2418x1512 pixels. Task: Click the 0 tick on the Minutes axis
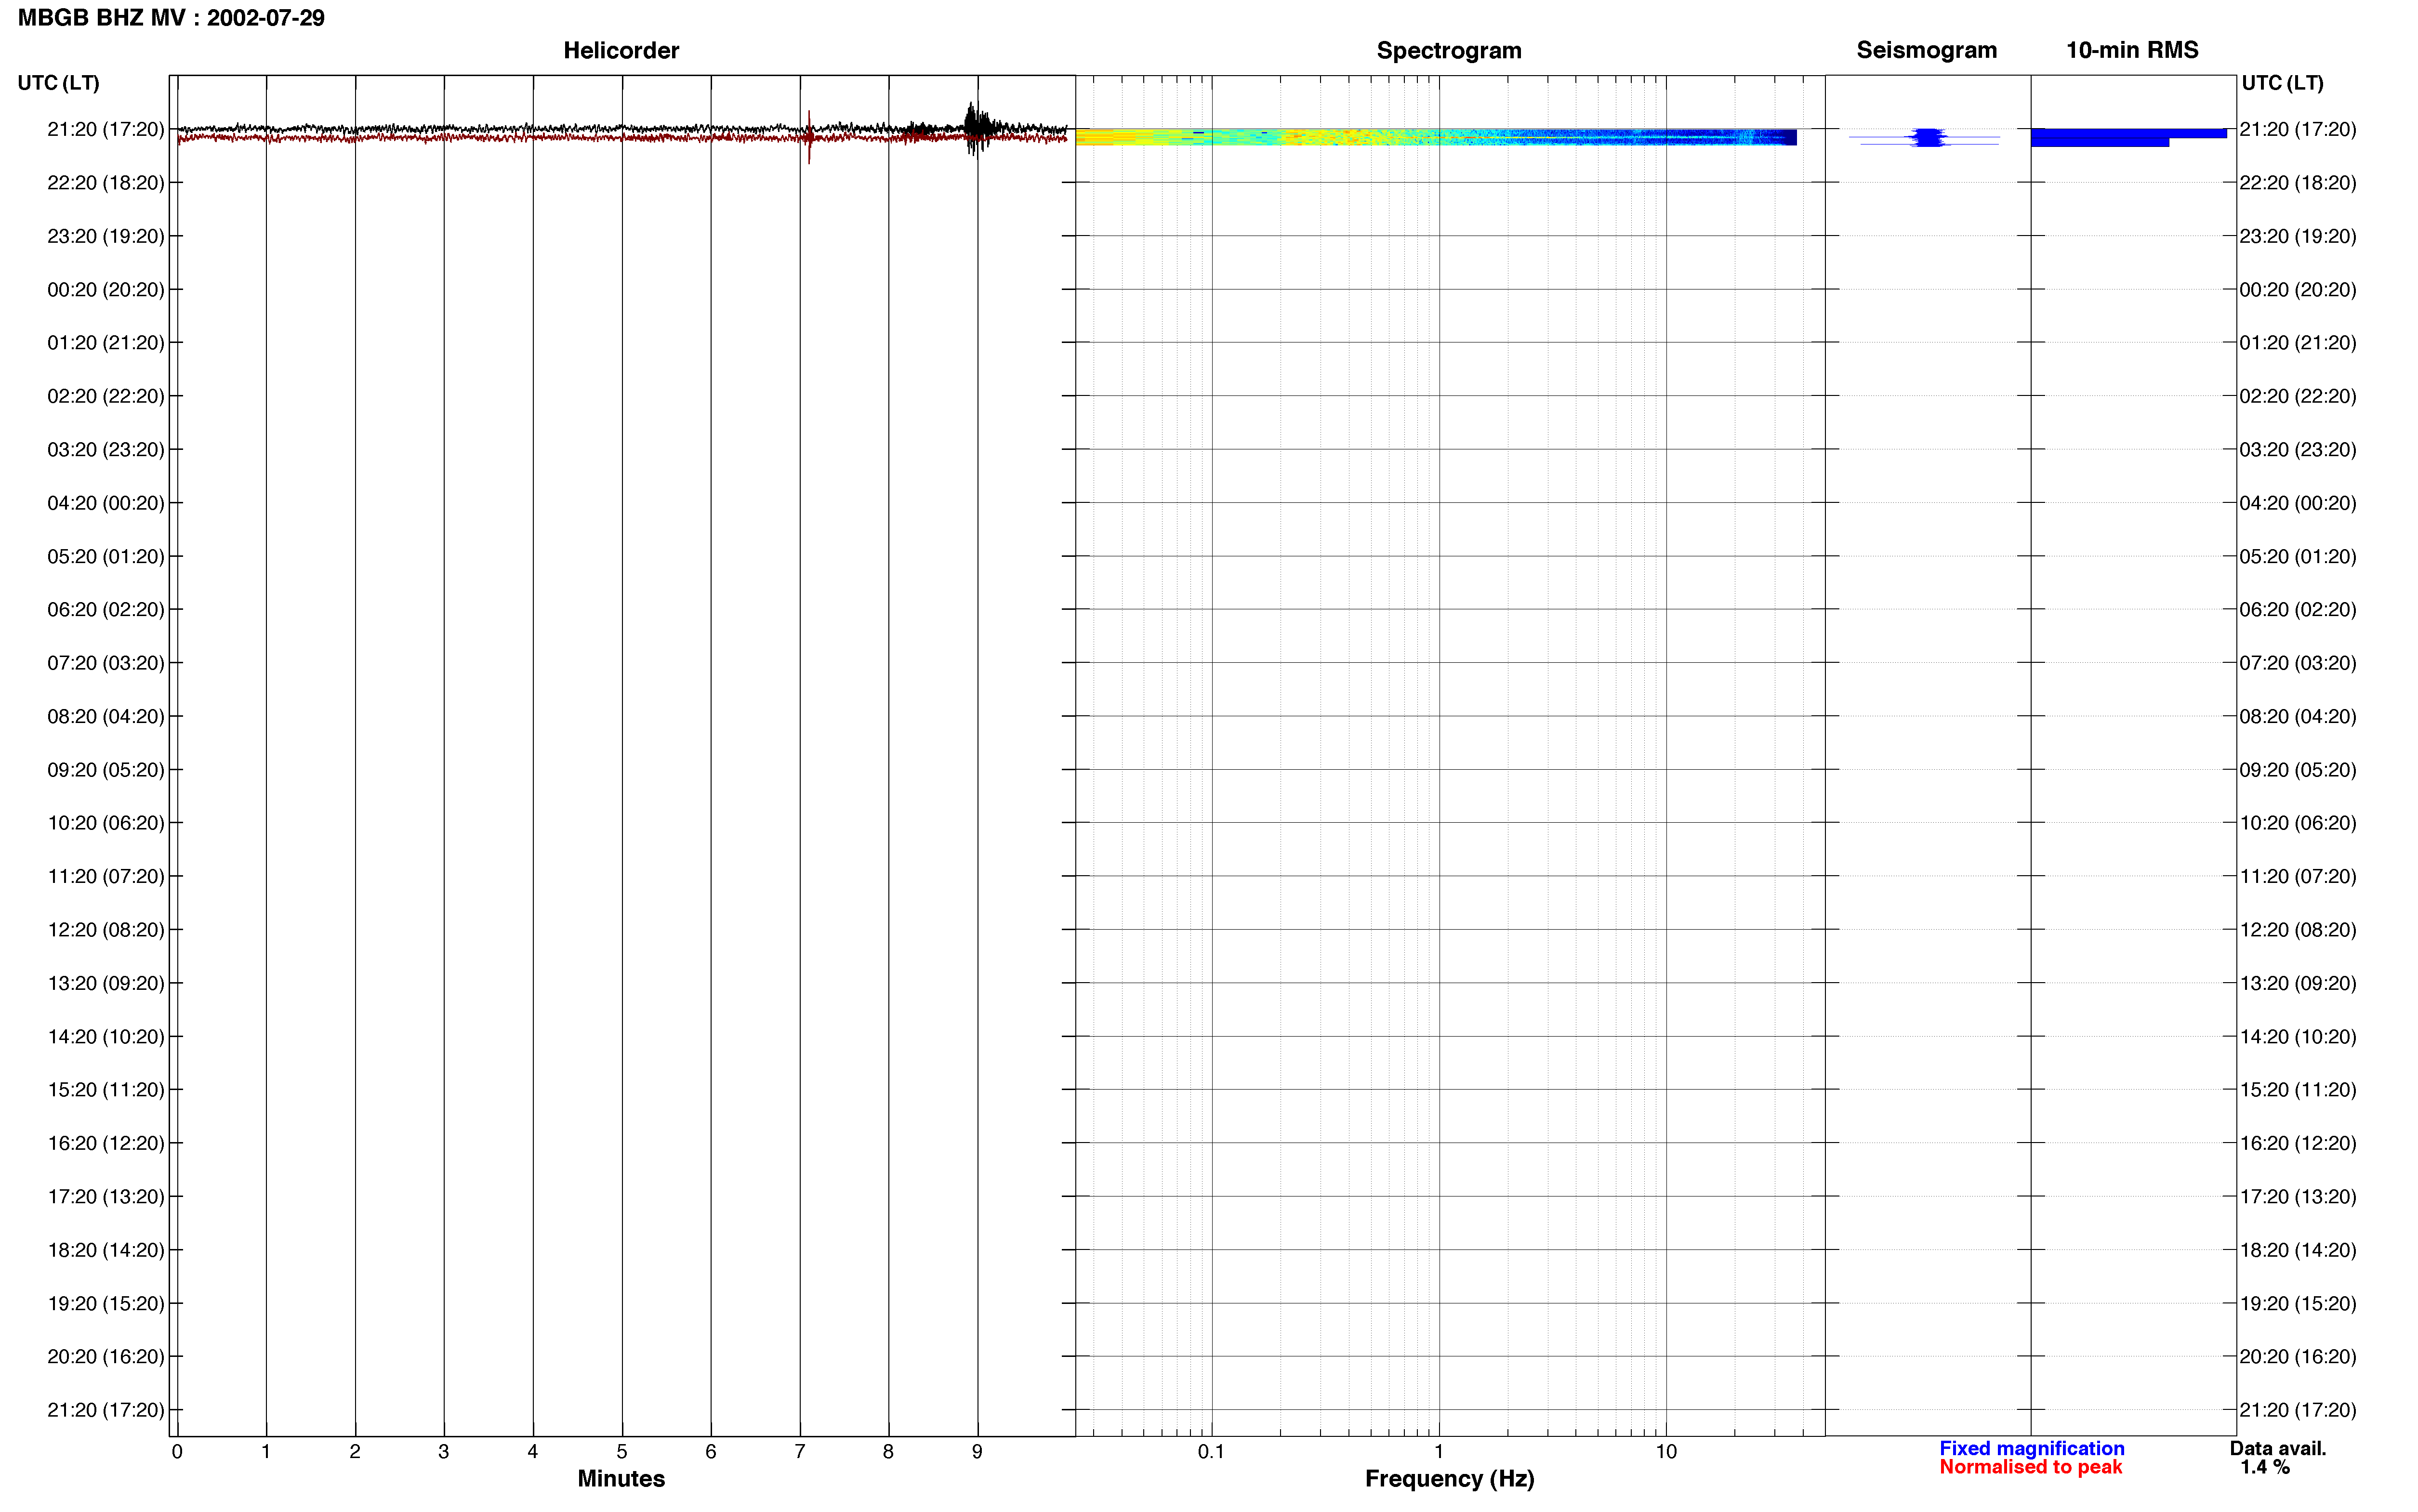(x=177, y=1452)
